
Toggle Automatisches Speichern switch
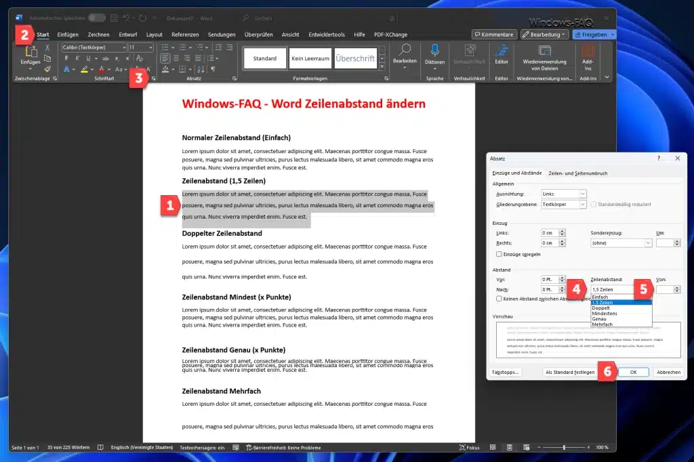[96, 18]
